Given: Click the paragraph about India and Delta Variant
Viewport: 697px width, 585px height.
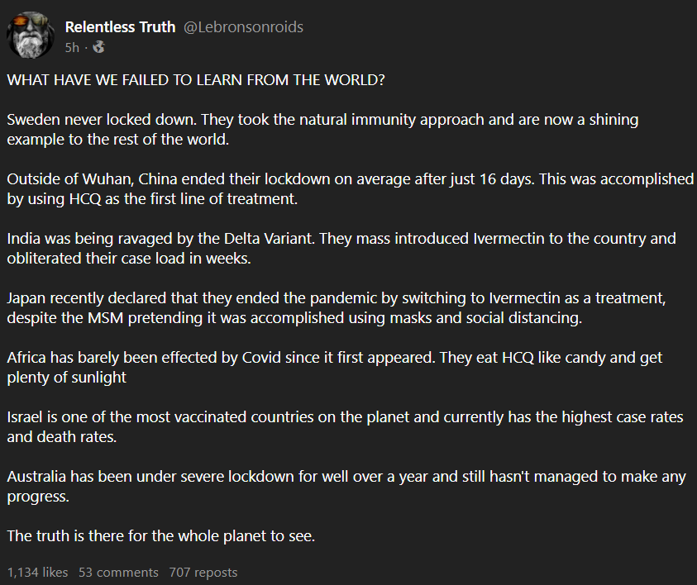Looking at the screenshot, I should [x=339, y=248].
